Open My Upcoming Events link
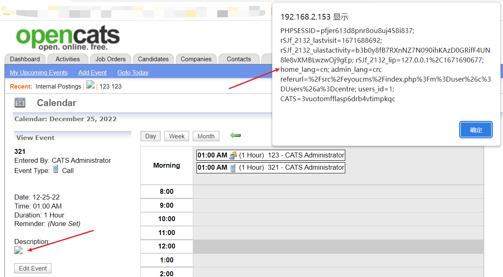Image resolution: width=503 pixels, height=277 pixels. click(x=39, y=73)
